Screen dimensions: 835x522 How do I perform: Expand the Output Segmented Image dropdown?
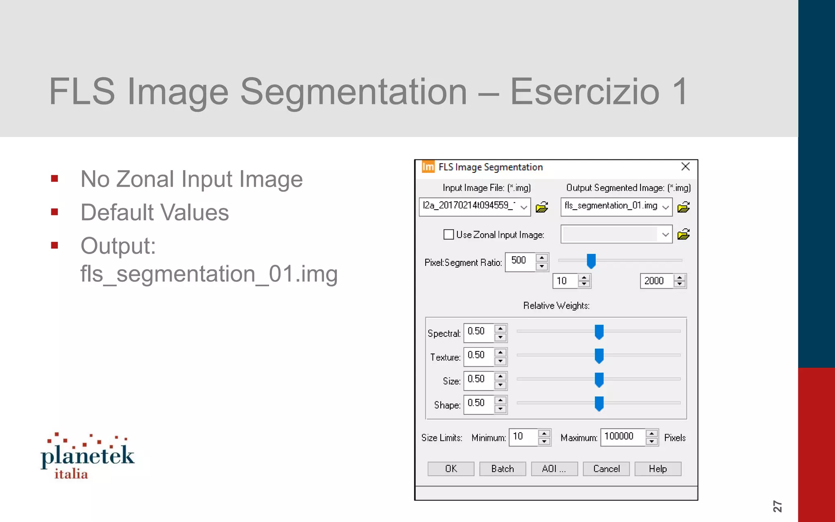pyautogui.click(x=665, y=207)
